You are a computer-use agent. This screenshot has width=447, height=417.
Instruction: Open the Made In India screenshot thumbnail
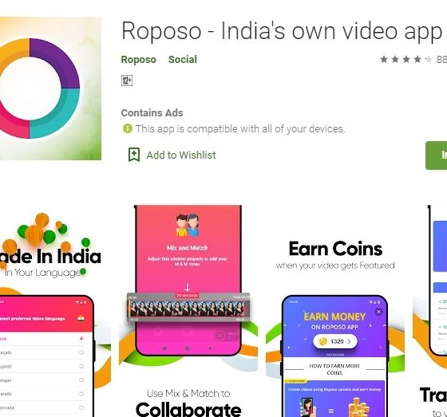tap(55, 311)
